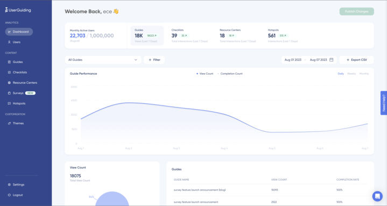Viewport: 387px width, 206px height.
Task: Click the 15093 view count cell
Action: pos(275,190)
